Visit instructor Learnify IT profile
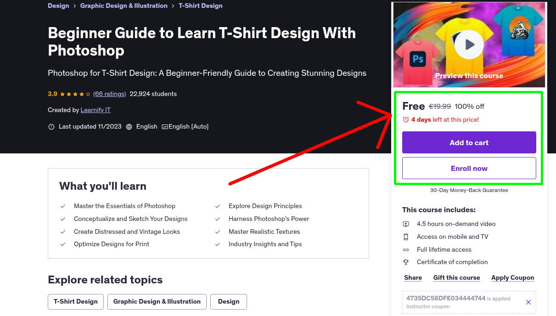This screenshot has height=316, width=556. click(95, 110)
